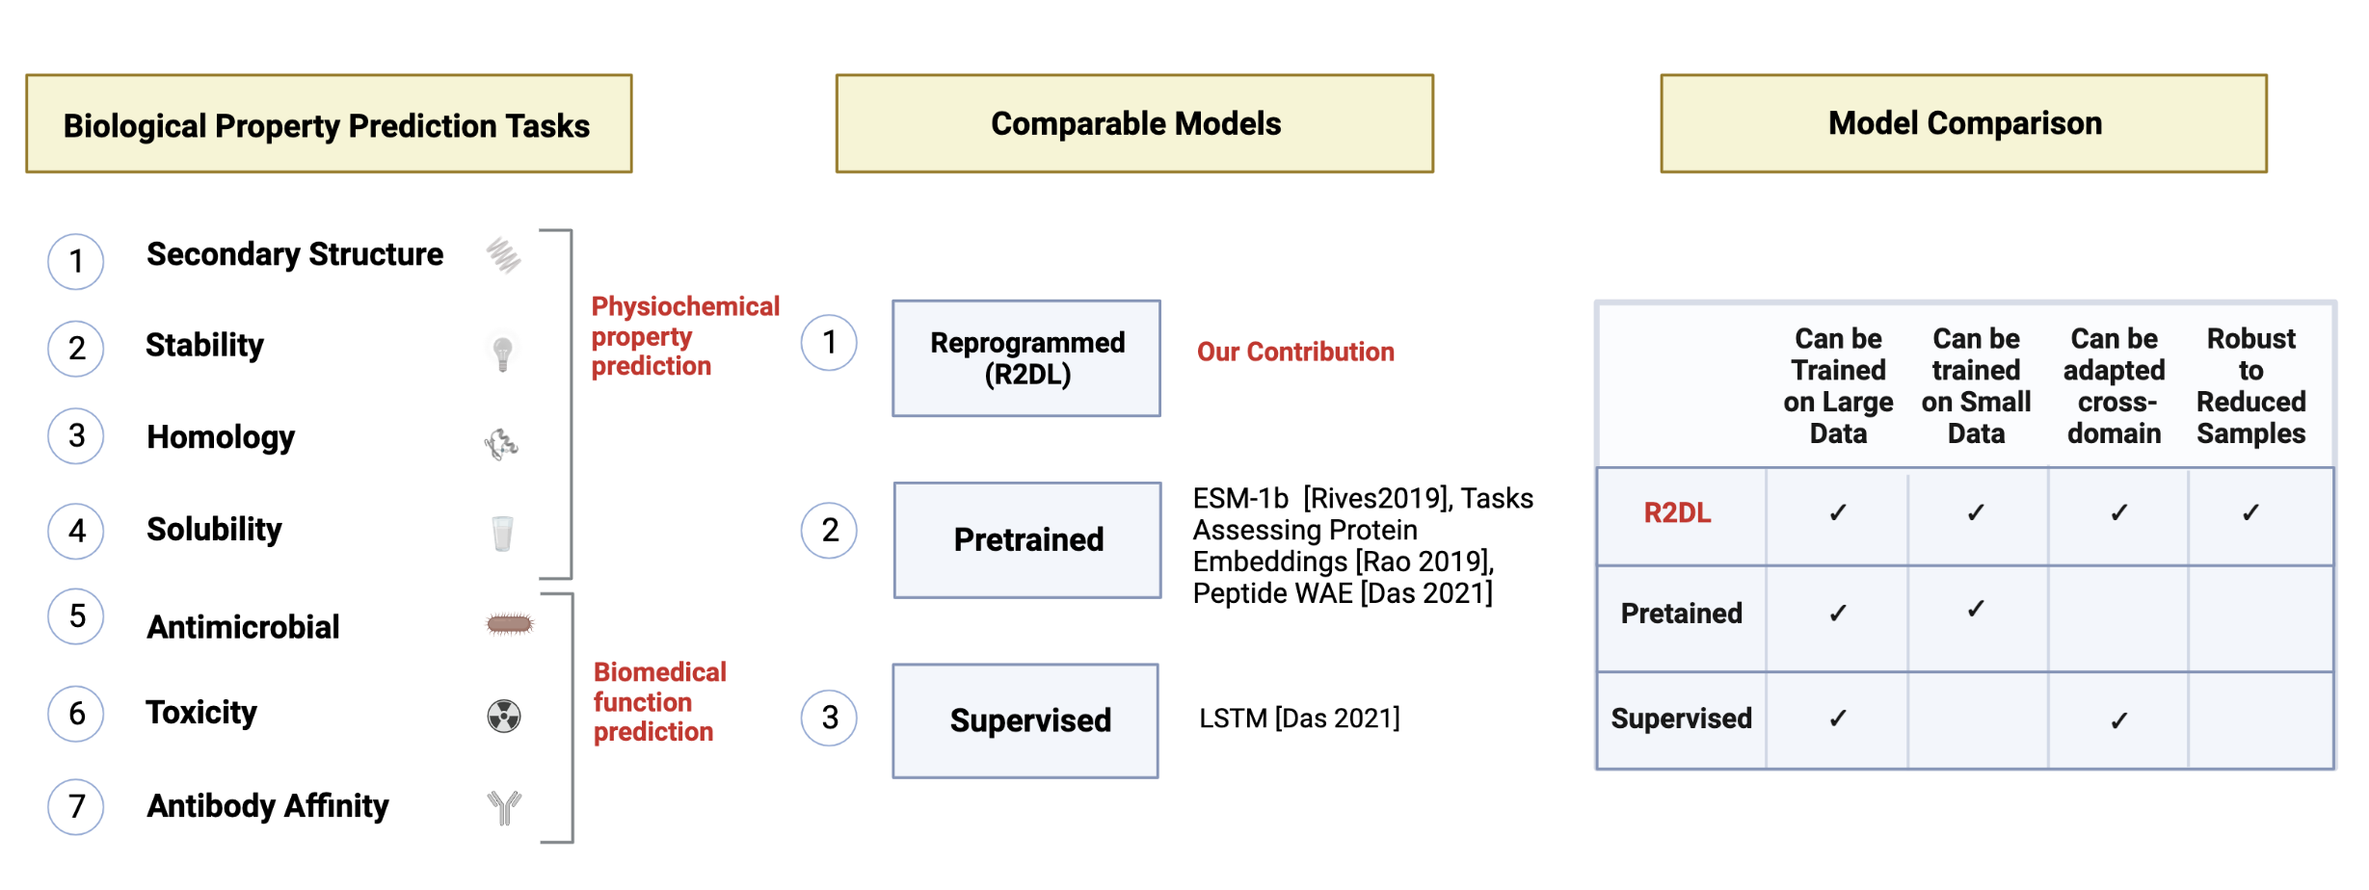Click R2DL checkmark under Robust to Reduced Samples
Screen dimensions: 2369x890
click(2250, 512)
